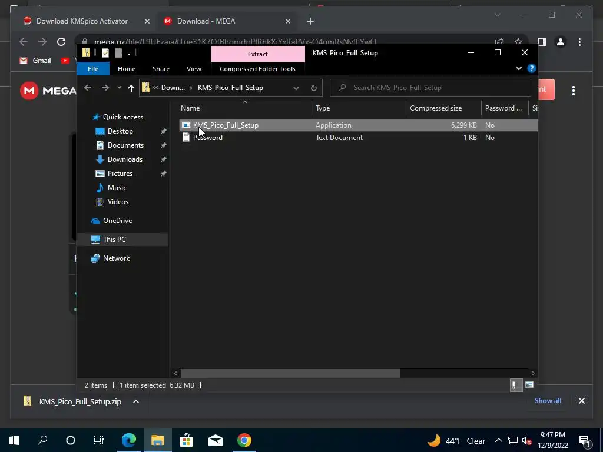Open Music in navigation pane
This screenshot has width=603, height=452.
[117, 188]
